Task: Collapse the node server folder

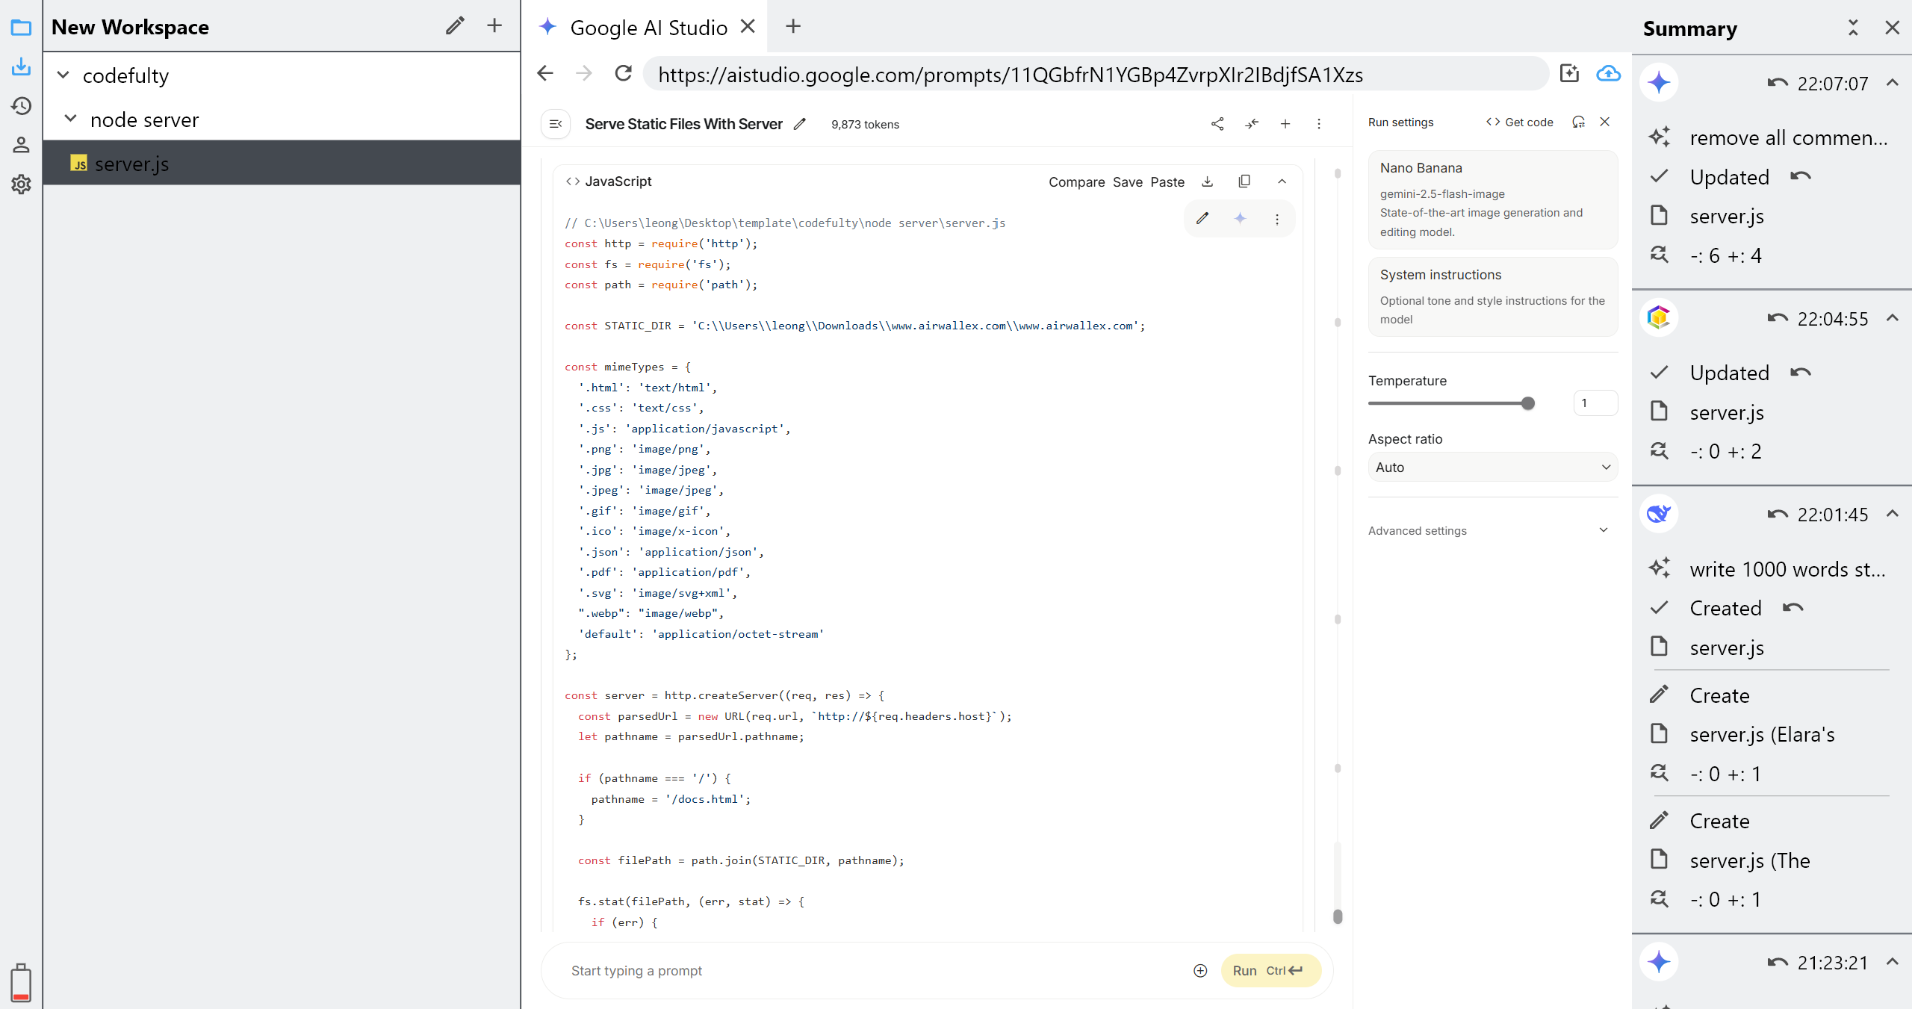Action: pos(71,119)
